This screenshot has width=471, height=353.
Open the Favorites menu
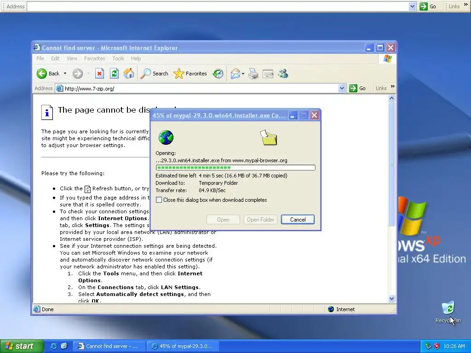pyautogui.click(x=95, y=58)
